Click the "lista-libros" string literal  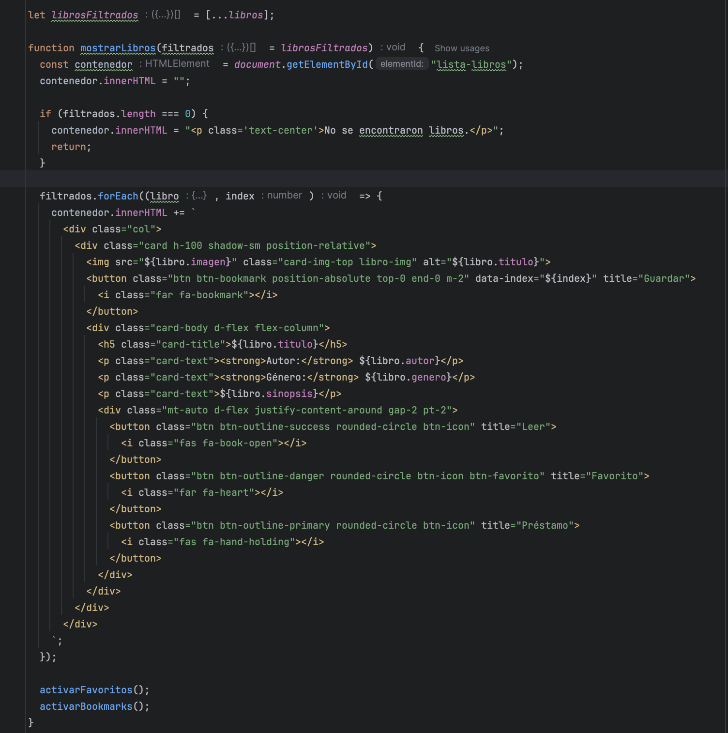click(471, 64)
